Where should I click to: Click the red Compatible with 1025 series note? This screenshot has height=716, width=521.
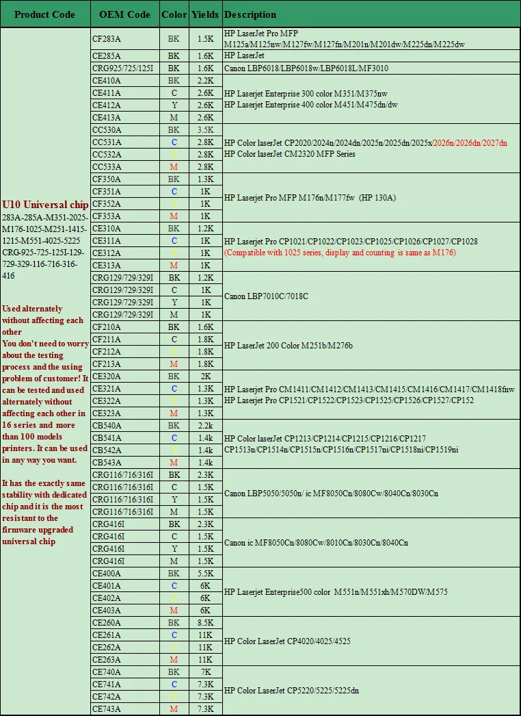tap(340, 253)
